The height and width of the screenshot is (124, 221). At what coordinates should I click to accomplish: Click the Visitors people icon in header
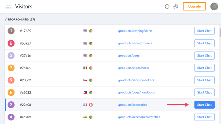9,7
